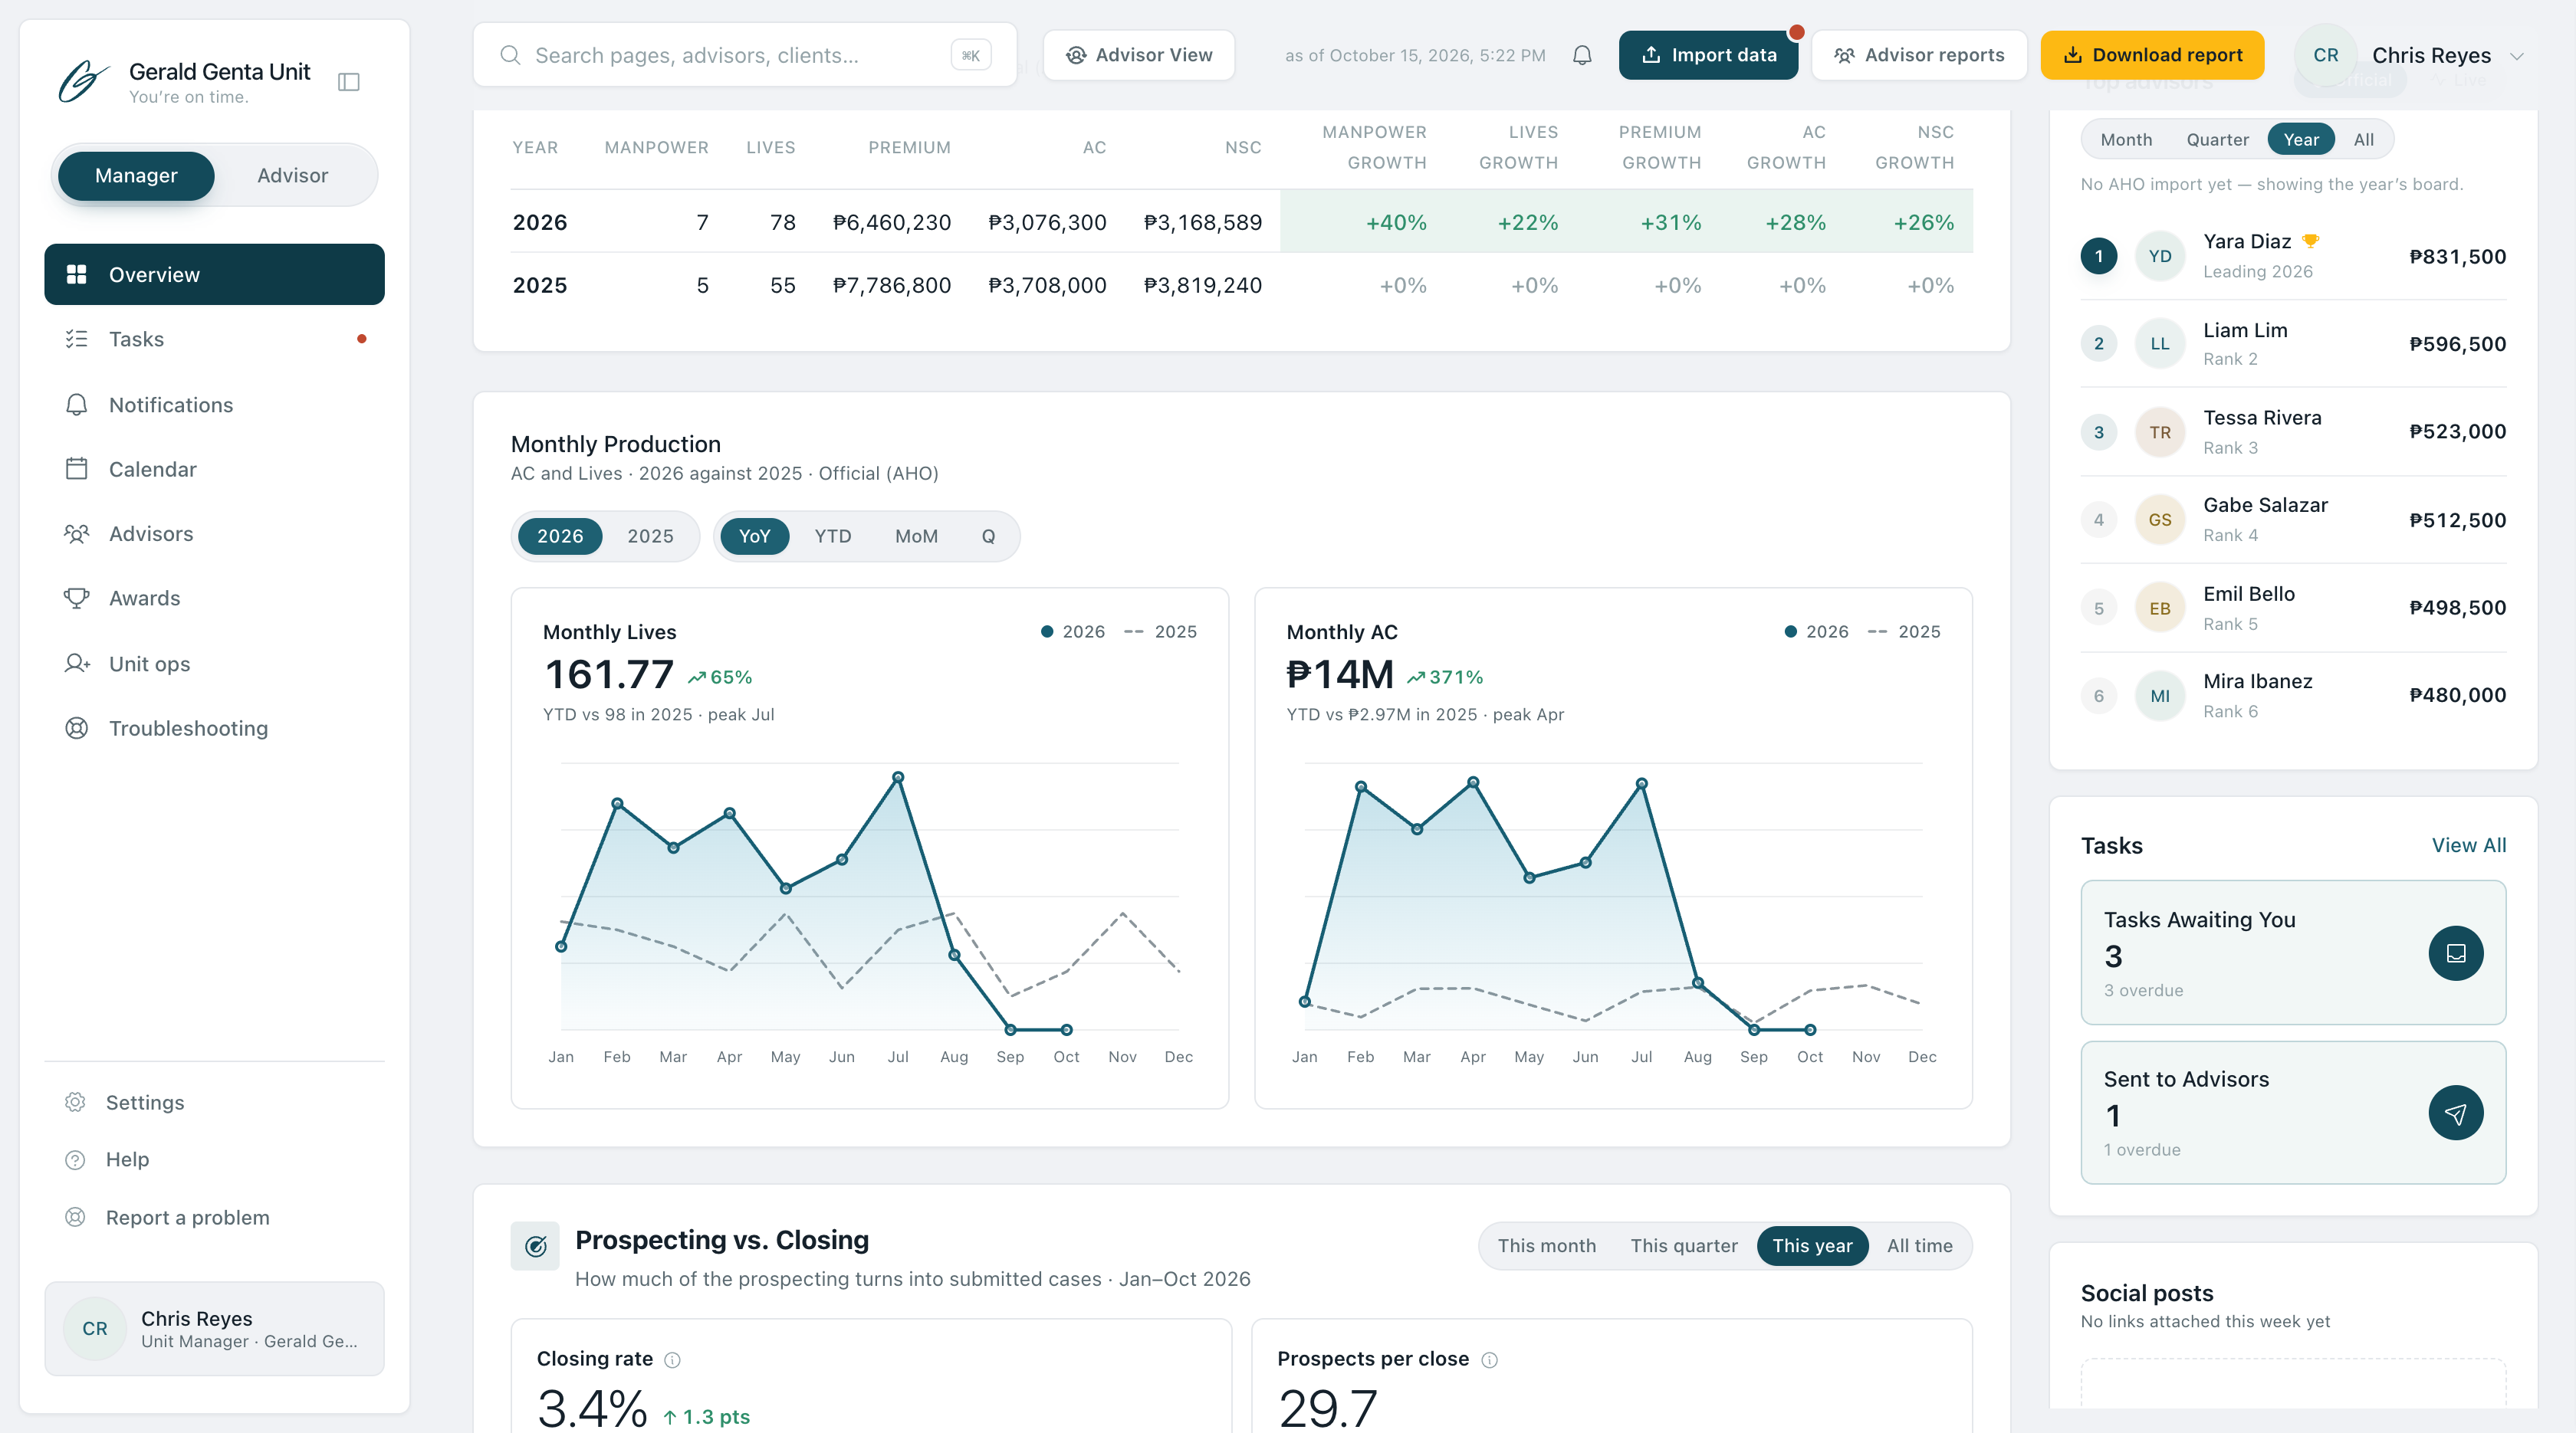Open Calendar in the sidebar
The image size is (2576, 1433).
[x=214, y=469]
